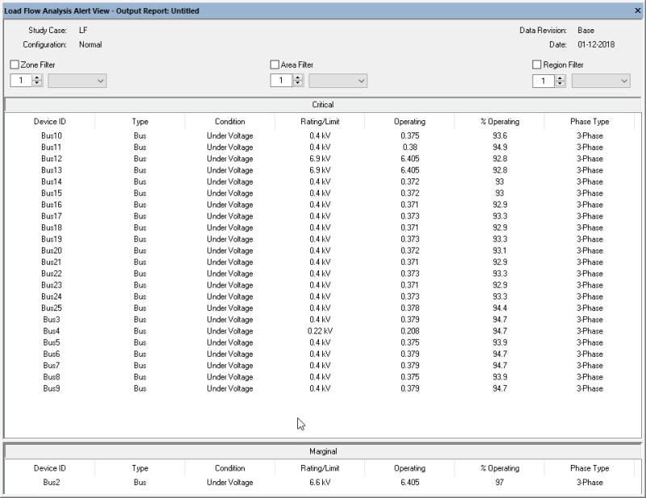The height and width of the screenshot is (498, 646).
Task: Sort Critical list by Operating column
Action: pos(409,122)
